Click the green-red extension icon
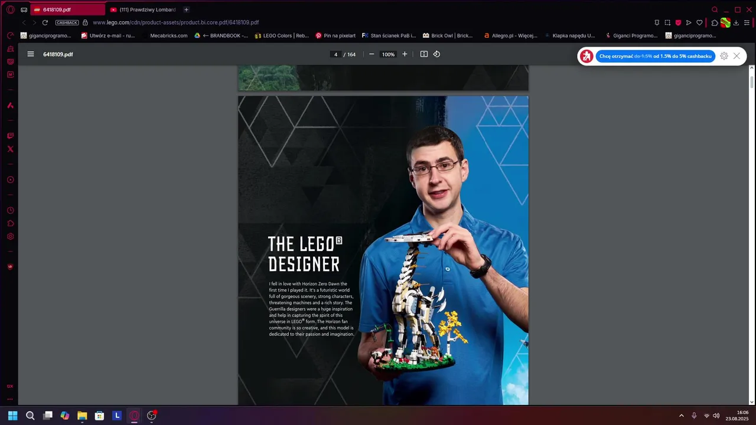756x425 pixels. coord(725,22)
